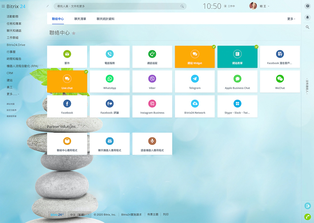This screenshot has width=314, height=223.
Task: Click the teal icon above the dialer
Action: click(307, 206)
